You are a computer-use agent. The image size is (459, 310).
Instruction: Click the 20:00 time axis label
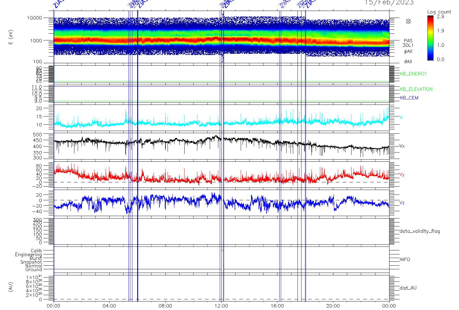[x=333, y=306]
